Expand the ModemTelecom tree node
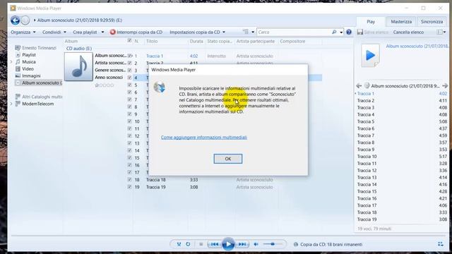Image resolution: width=452 pixels, height=254 pixels. (11, 104)
